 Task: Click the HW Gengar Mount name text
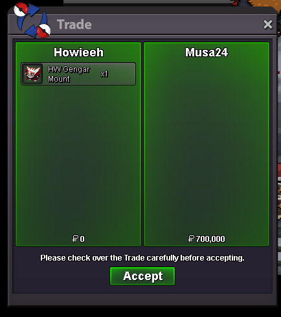pos(69,74)
